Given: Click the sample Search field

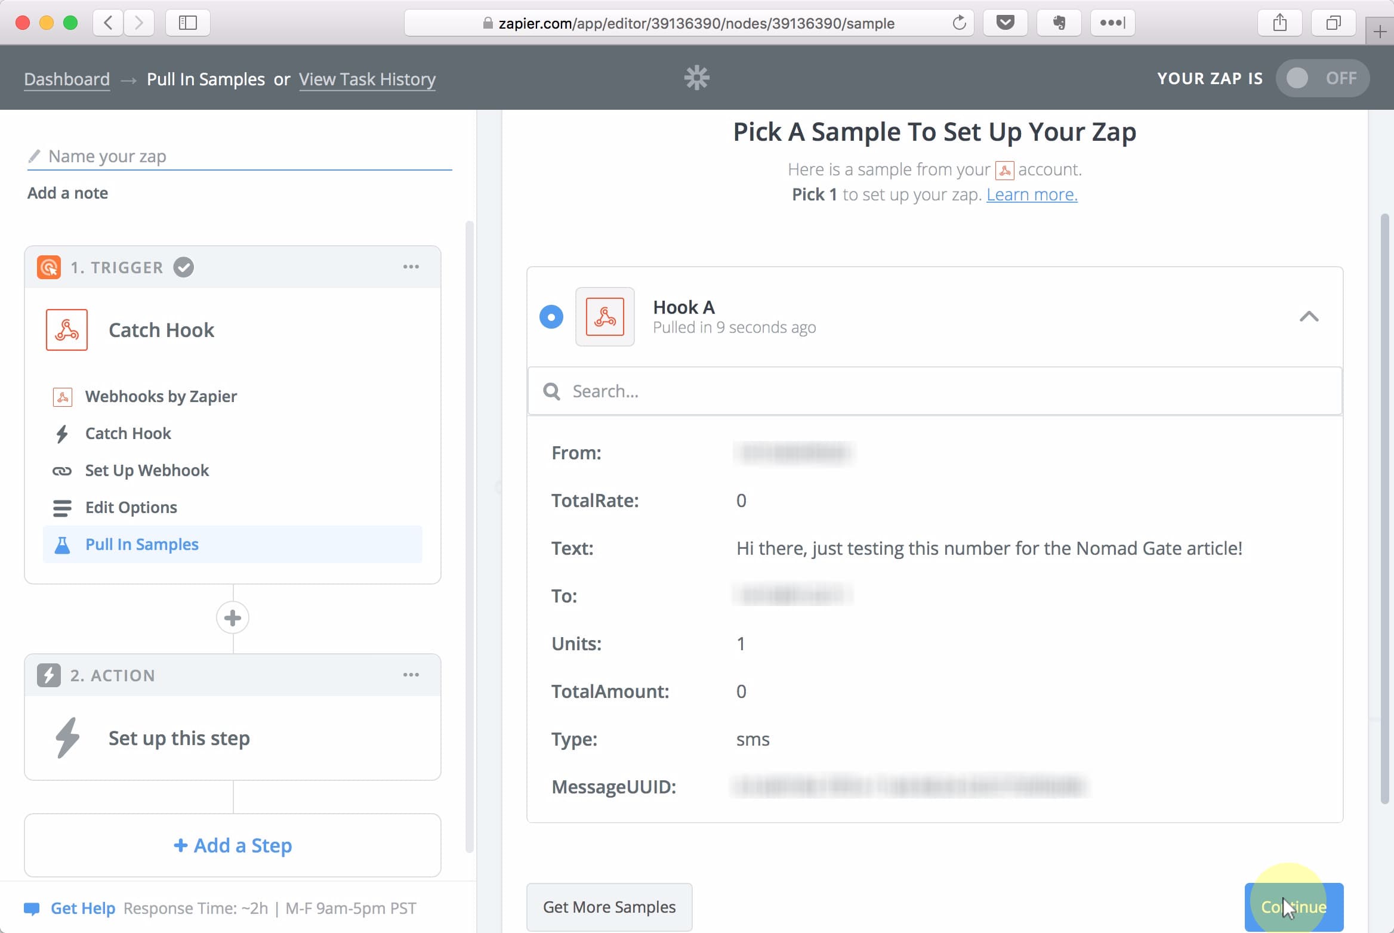Looking at the screenshot, I should [935, 391].
